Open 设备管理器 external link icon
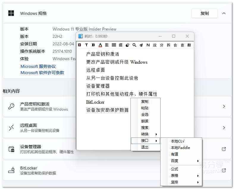 click(224, 149)
